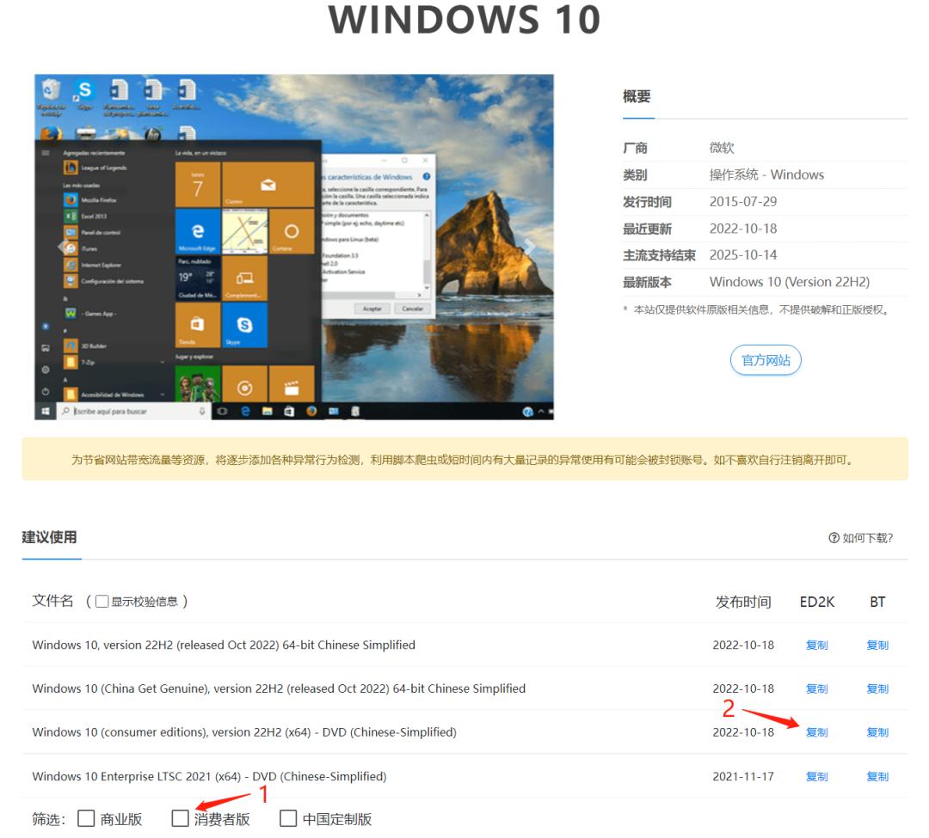Tick the 商业版 filter checkbox
This screenshot has width=929, height=838.
click(x=86, y=818)
